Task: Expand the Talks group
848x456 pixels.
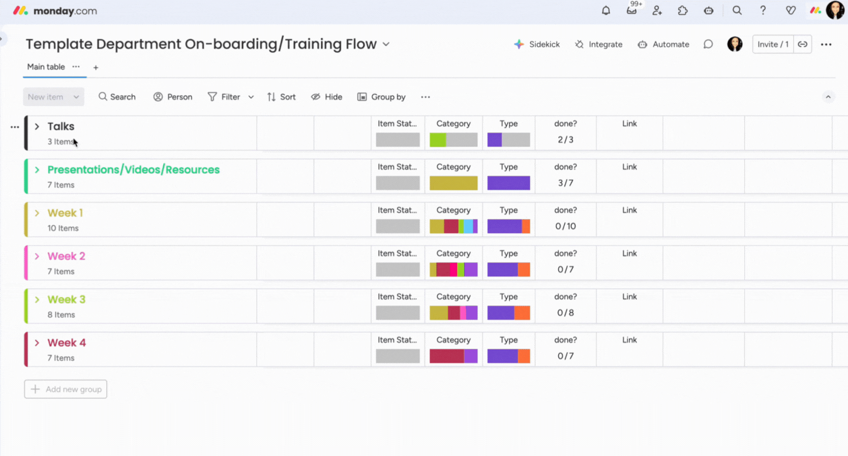Action: [x=37, y=126]
